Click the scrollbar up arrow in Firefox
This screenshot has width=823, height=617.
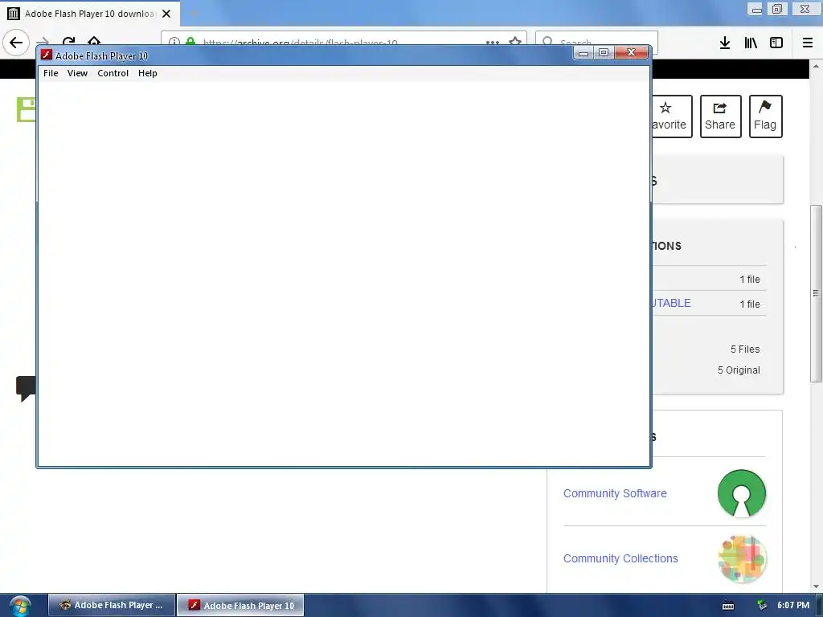point(816,67)
